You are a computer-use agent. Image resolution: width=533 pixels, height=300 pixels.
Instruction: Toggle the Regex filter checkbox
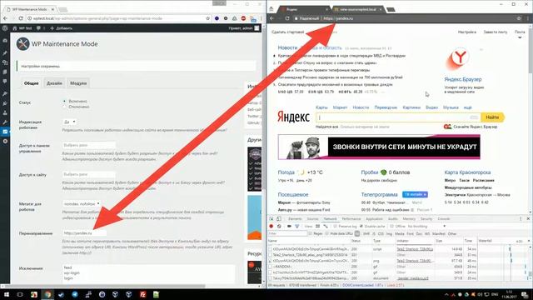coord(310,233)
